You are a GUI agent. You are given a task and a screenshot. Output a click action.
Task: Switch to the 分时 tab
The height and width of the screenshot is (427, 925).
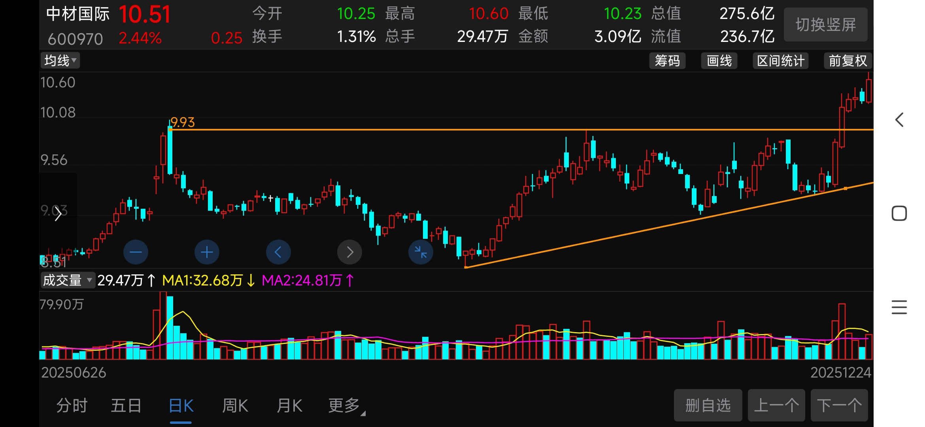pos(72,406)
